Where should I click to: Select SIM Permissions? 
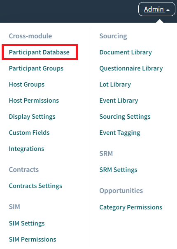pyautogui.click(x=33, y=240)
